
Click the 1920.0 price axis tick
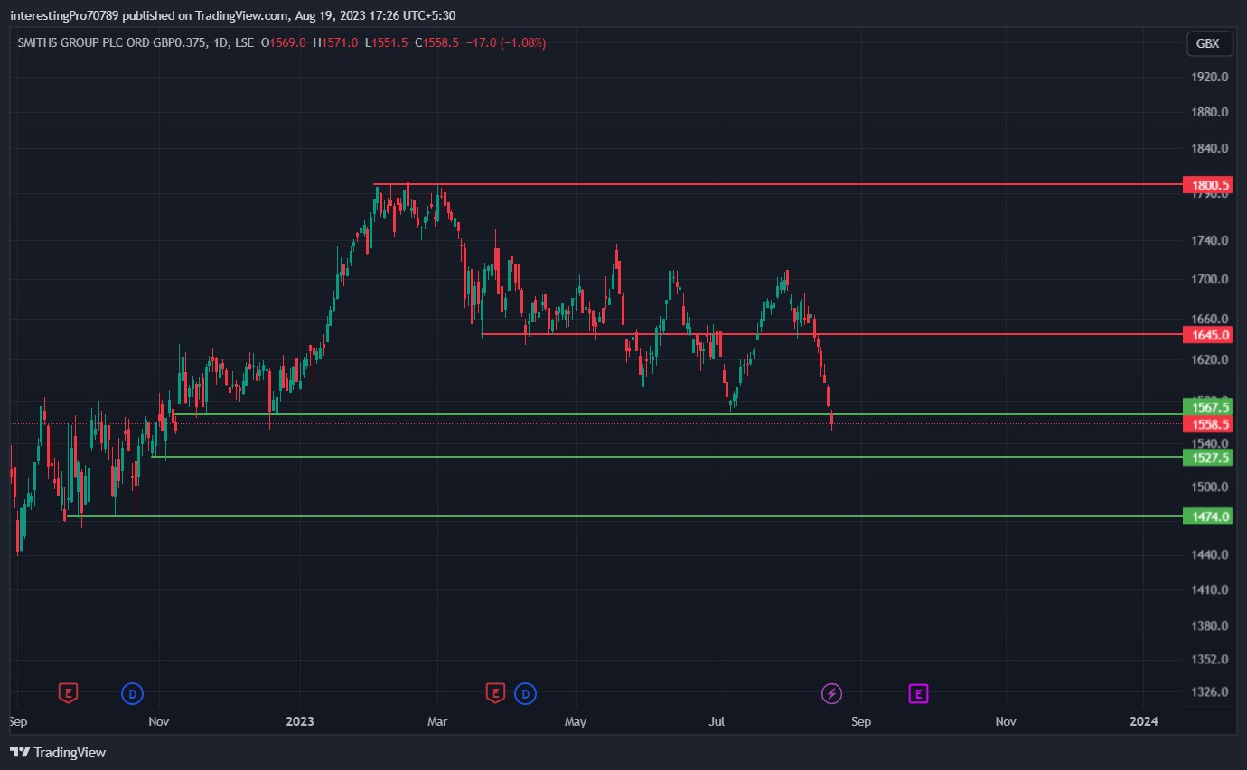pyautogui.click(x=1210, y=77)
